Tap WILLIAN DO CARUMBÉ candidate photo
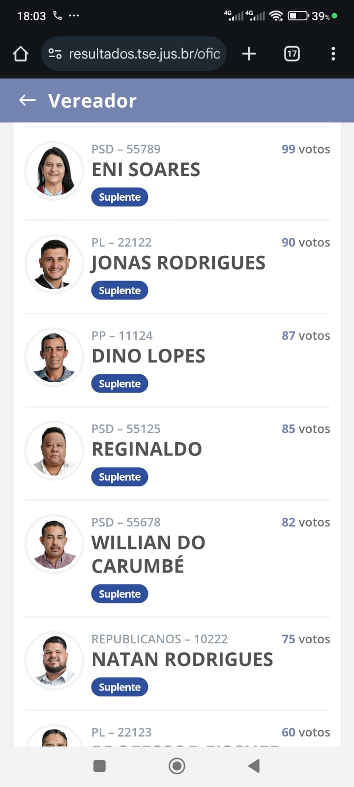This screenshot has width=354, height=787. (x=54, y=544)
